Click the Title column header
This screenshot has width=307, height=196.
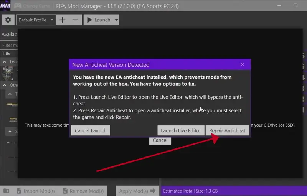click(x=6, y=53)
